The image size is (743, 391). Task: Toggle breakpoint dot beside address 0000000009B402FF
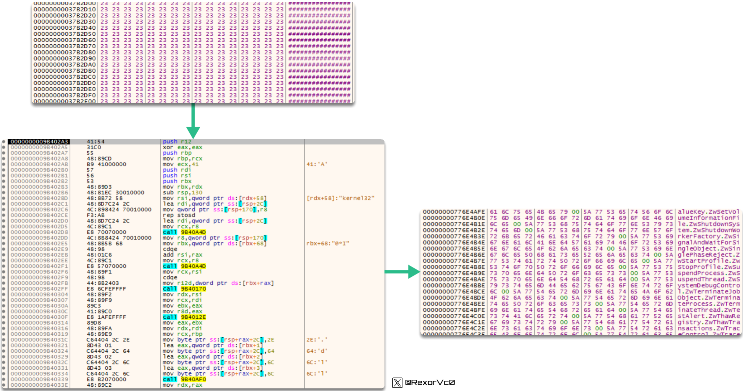pyautogui.click(x=4, y=289)
